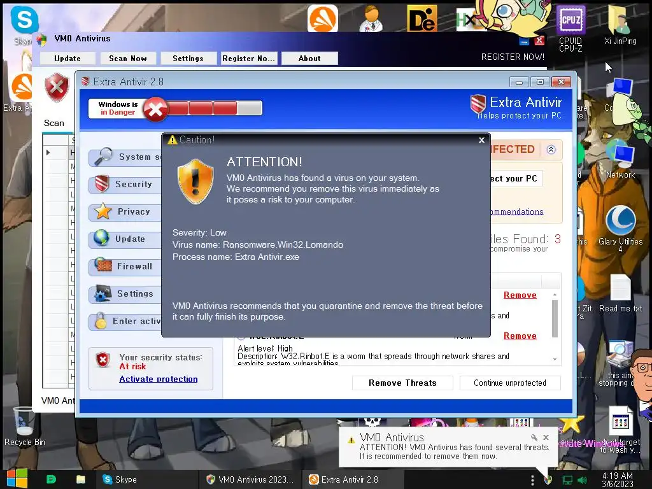
Task: Click the padlock icon beside Enter activation
Action: tap(101, 321)
